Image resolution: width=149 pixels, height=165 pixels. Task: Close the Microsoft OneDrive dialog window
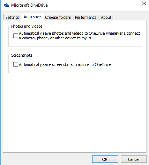[144, 4]
